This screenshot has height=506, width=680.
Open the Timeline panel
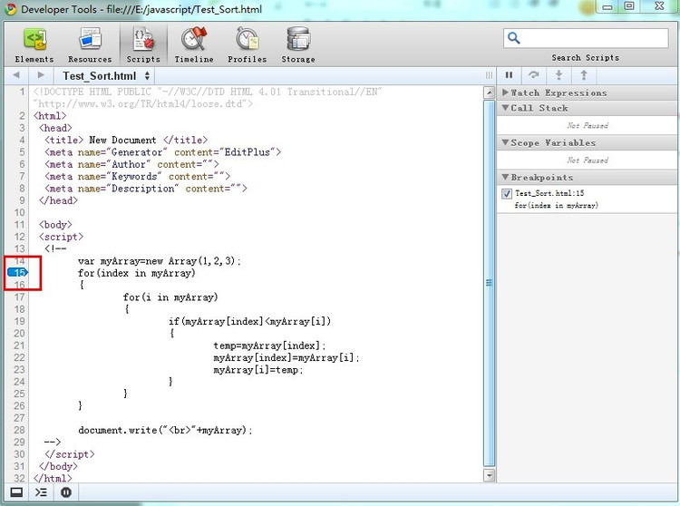tap(194, 45)
